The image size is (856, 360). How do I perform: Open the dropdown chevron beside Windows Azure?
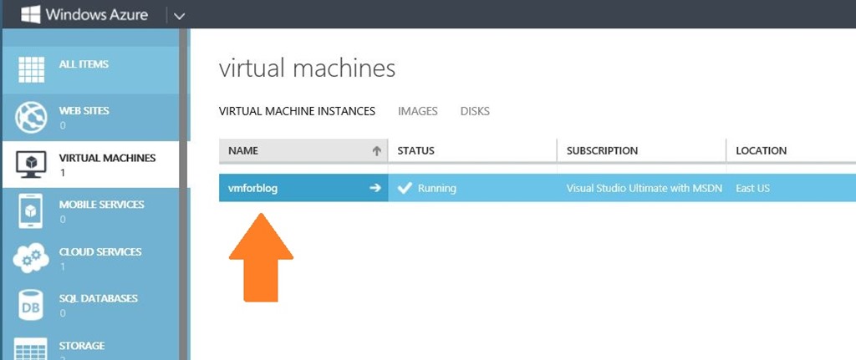click(179, 16)
